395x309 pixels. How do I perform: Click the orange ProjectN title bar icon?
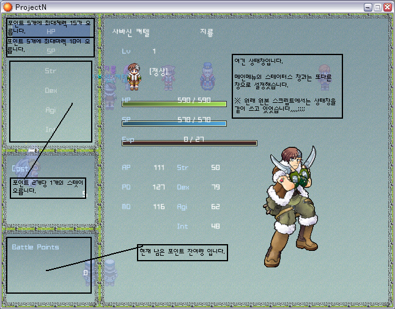(x=7, y=6)
